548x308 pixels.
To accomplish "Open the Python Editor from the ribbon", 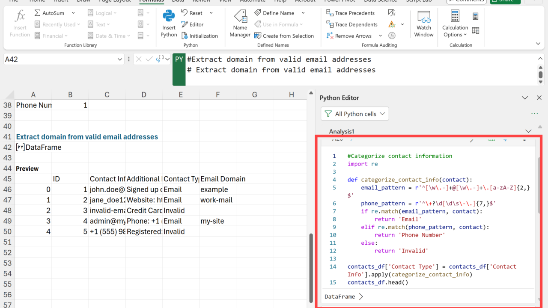I will [192, 24].
